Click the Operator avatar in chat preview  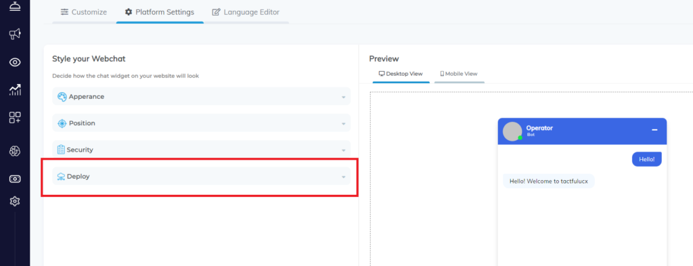(x=513, y=131)
